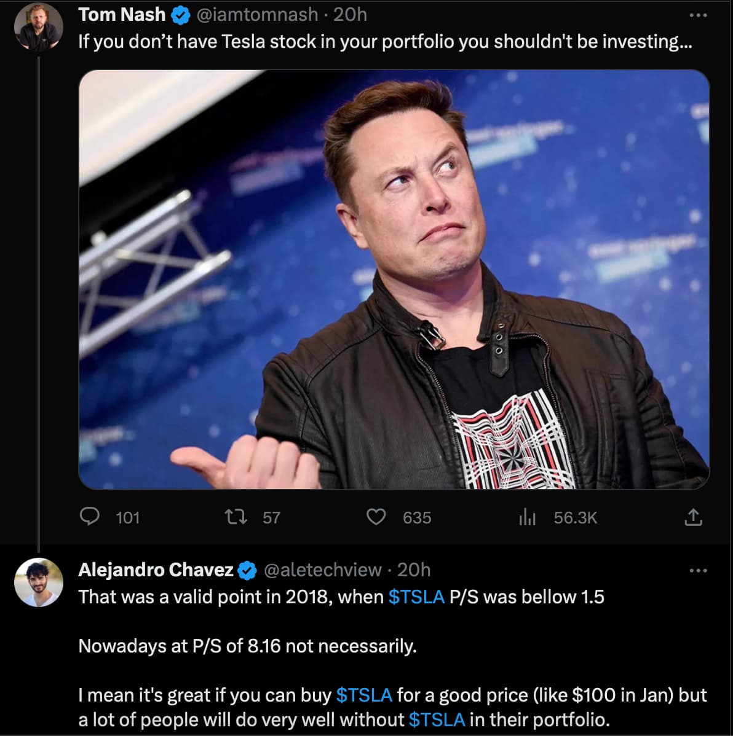
Task: Click the $TSLA cashtag after "can buy"
Action: pyautogui.click(x=364, y=695)
